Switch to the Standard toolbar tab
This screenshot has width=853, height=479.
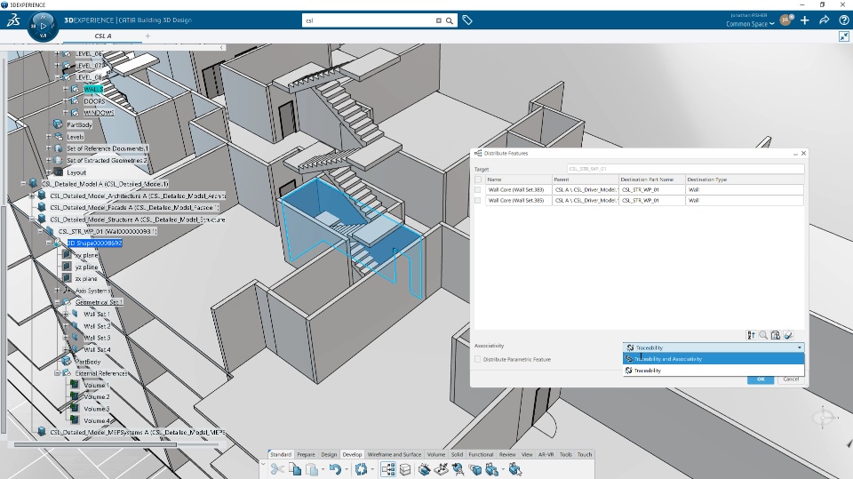[281, 454]
